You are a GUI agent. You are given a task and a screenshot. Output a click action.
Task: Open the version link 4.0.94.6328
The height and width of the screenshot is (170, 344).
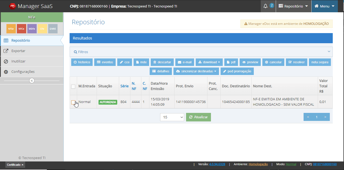217,164
